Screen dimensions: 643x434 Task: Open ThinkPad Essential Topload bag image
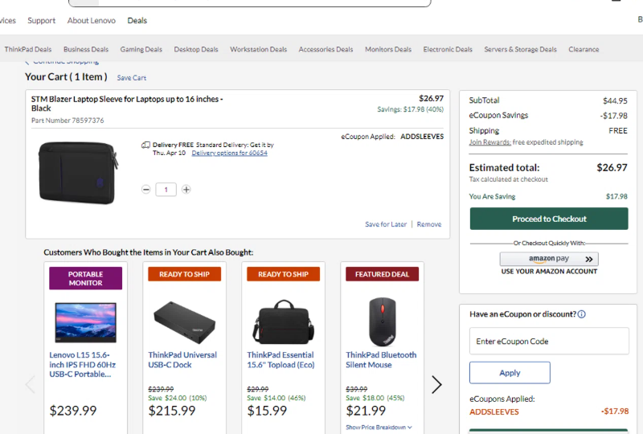point(284,322)
